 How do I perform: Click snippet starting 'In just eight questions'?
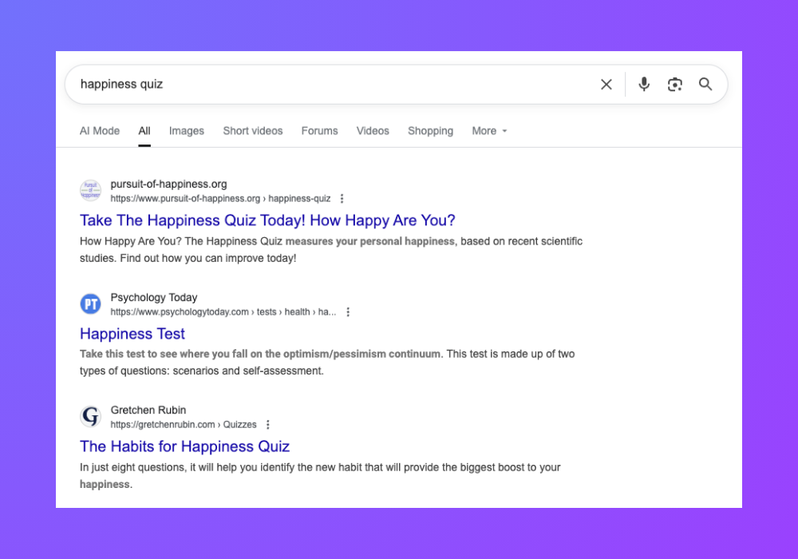pos(320,475)
